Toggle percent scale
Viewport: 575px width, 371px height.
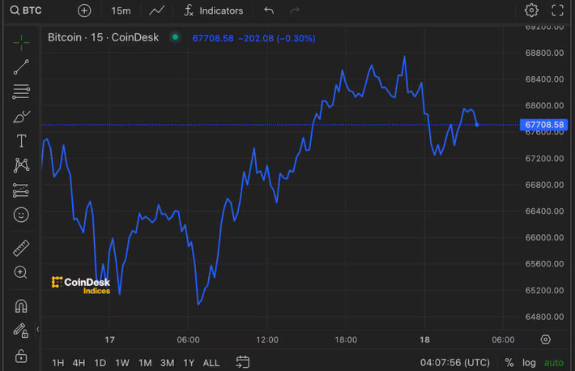click(x=509, y=363)
